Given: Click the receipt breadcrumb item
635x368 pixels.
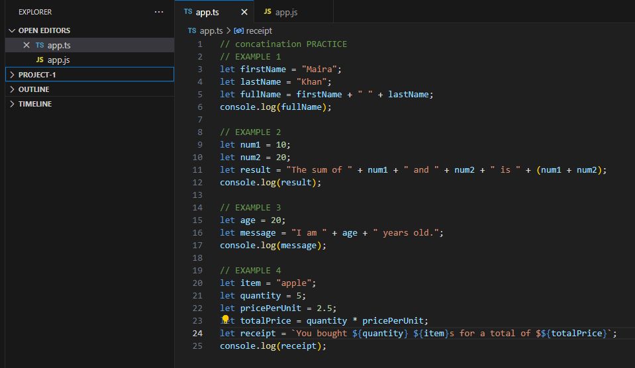Looking at the screenshot, I should 259,30.
